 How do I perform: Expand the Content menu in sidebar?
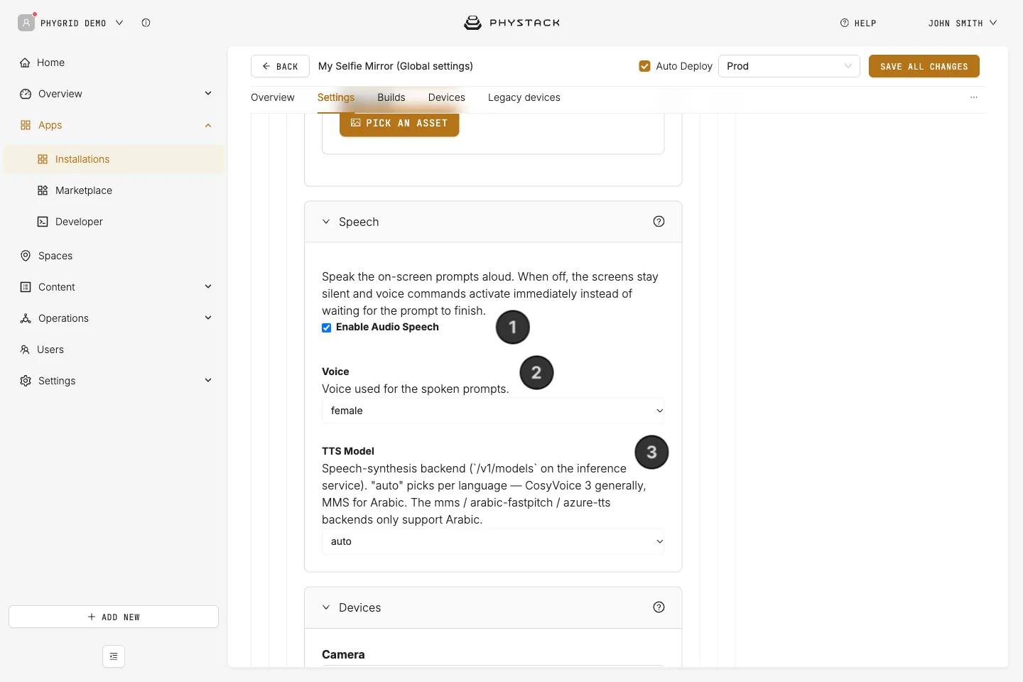click(x=208, y=286)
